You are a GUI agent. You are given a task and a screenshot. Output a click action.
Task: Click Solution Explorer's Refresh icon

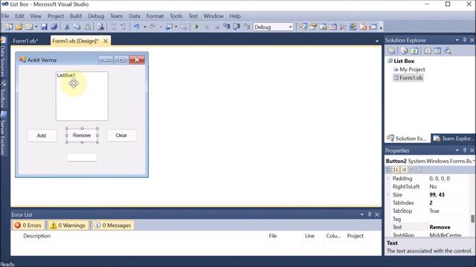click(x=414, y=51)
